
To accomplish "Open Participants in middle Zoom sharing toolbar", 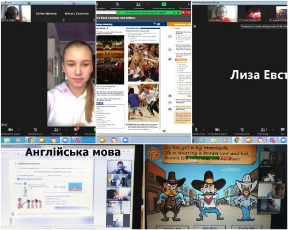I will tap(138, 6).
